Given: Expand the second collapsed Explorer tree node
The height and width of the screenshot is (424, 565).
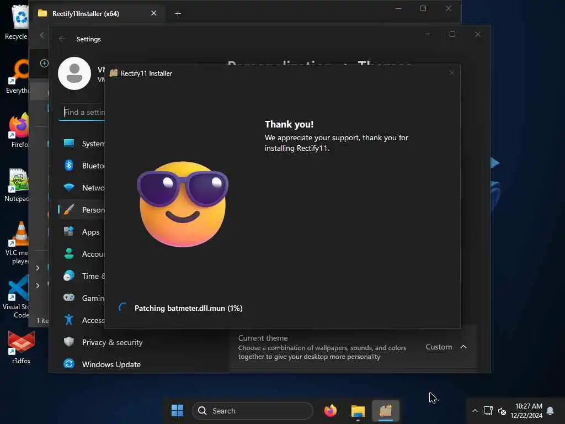Looking at the screenshot, I should click(x=38, y=285).
